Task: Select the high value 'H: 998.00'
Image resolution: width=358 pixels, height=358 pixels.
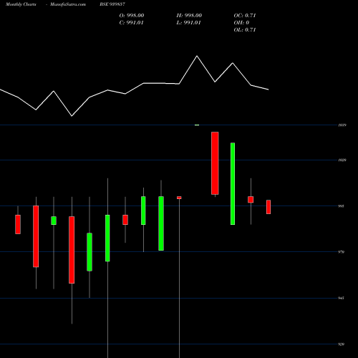Action: pyautogui.click(x=189, y=16)
